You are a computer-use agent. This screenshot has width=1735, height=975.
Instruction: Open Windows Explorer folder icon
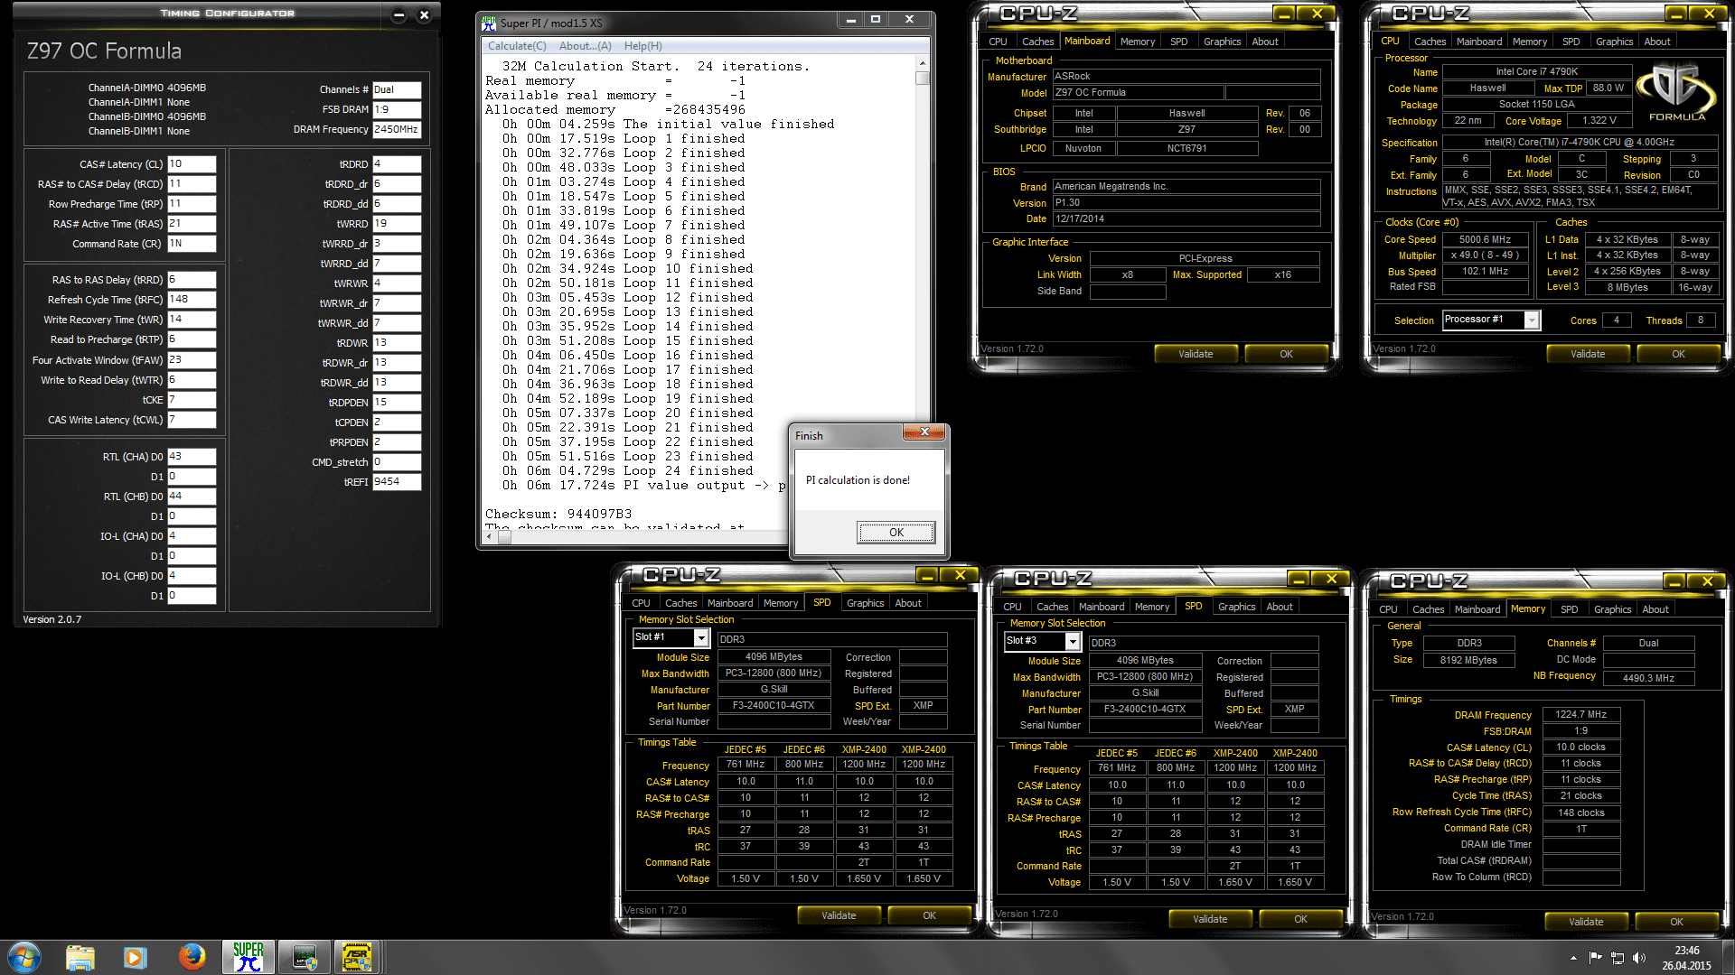pyautogui.click(x=80, y=957)
